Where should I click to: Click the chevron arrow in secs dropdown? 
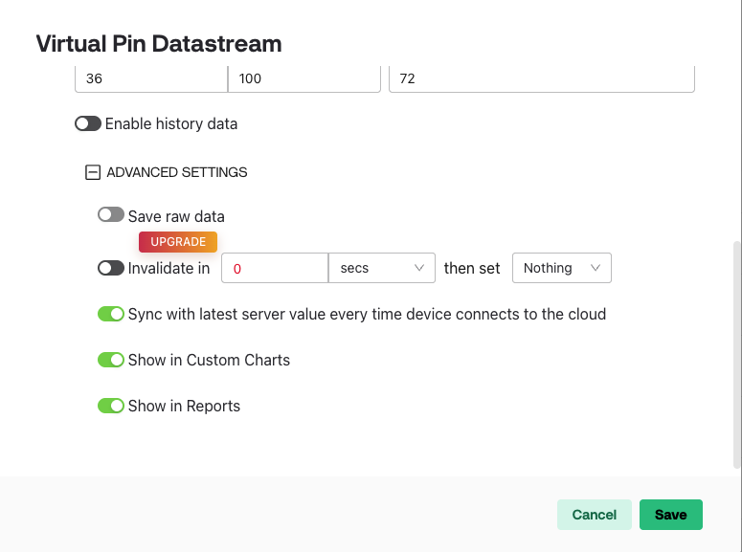tap(418, 269)
